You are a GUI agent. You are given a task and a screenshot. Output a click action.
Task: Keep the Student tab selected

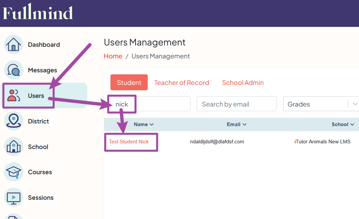pos(129,82)
